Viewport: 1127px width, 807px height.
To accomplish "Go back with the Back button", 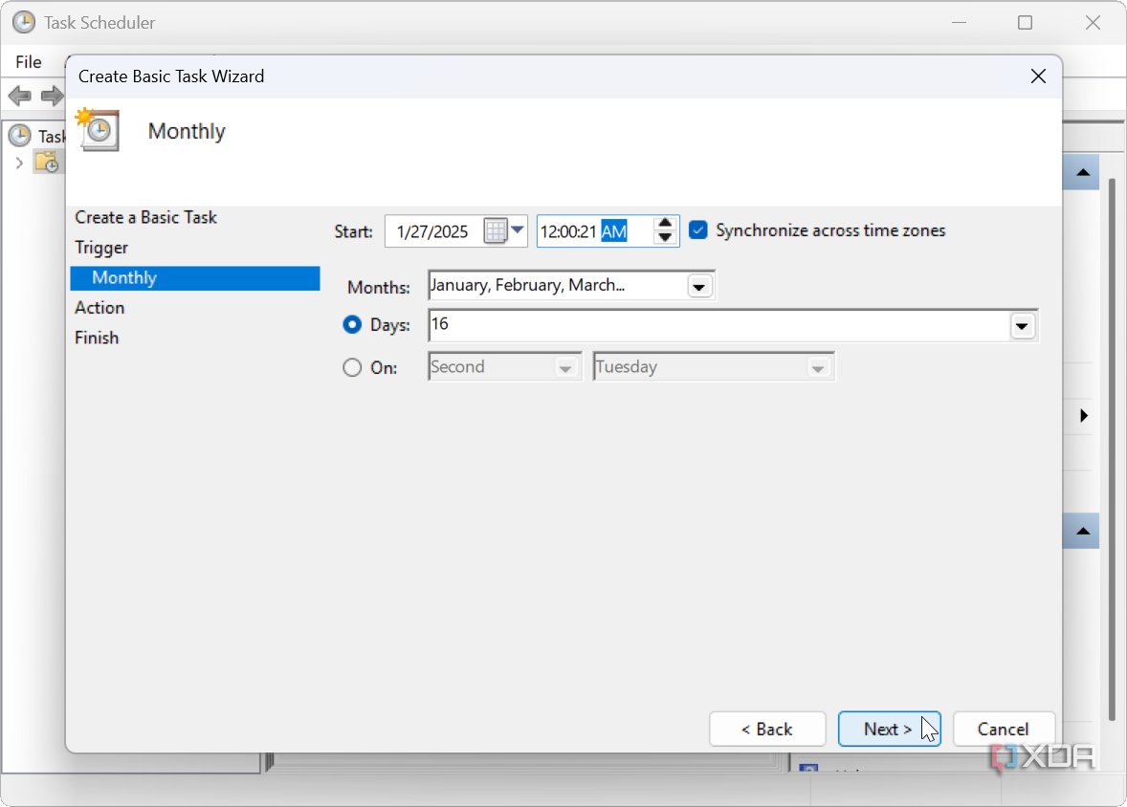I will (x=767, y=729).
